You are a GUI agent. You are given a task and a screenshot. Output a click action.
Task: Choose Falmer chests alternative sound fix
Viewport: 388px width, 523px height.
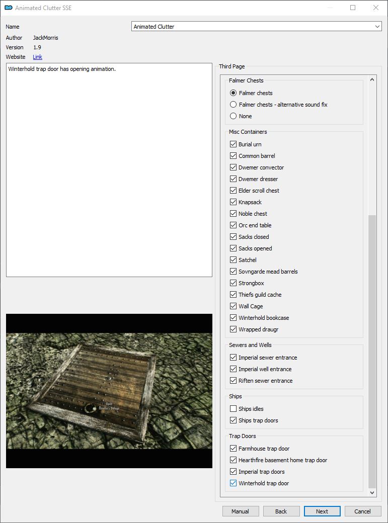[233, 105]
